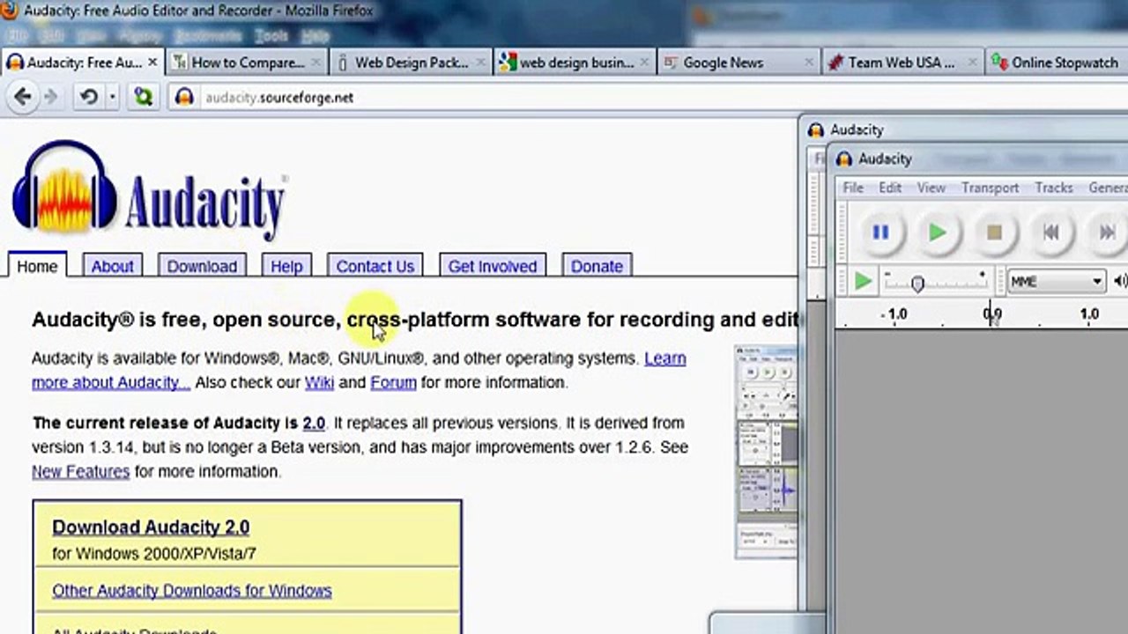
Task: Open the Download tab on Audacity website
Action: 202,266
